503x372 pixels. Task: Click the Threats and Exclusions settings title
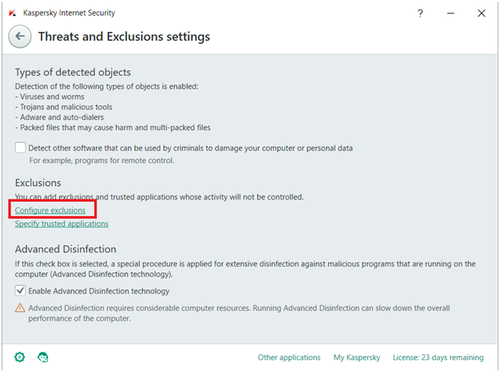pos(124,37)
